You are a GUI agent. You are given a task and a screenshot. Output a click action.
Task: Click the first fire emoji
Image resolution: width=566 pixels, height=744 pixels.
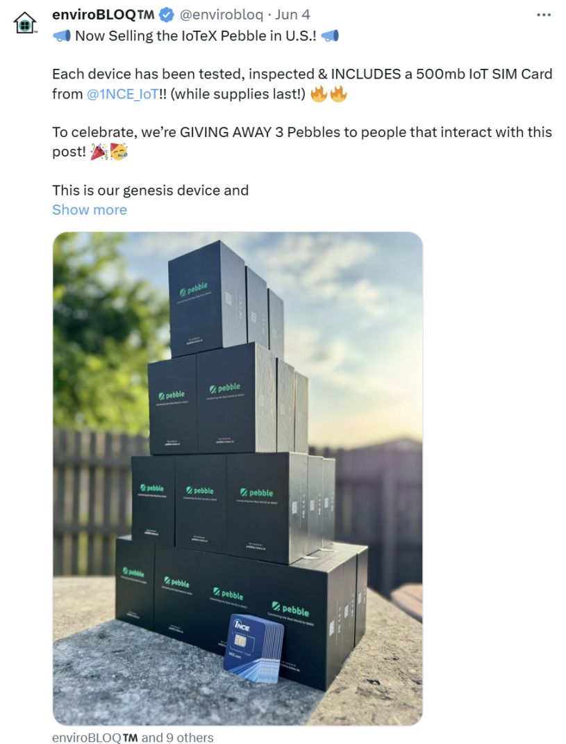point(319,94)
